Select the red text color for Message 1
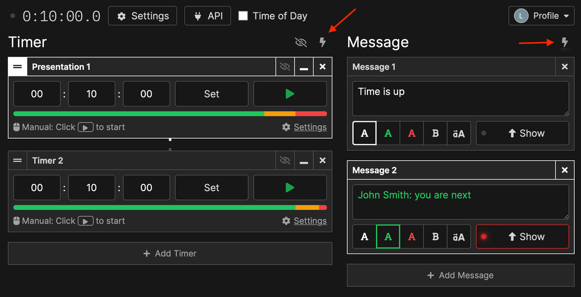 pos(411,133)
